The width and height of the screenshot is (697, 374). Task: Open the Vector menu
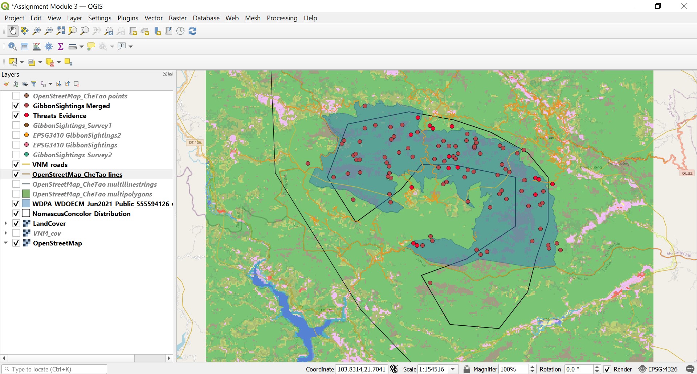(153, 18)
